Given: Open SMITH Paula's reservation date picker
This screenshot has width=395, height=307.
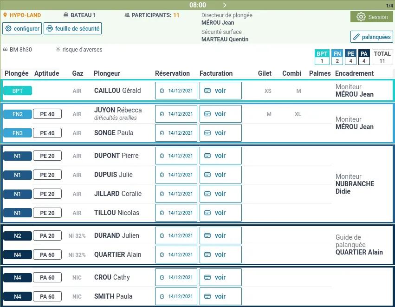Looking at the screenshot, I should [x=176, y=296].
